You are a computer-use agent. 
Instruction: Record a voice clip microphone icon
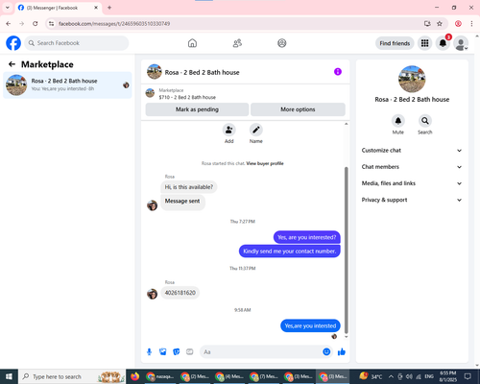coord(149,352)
